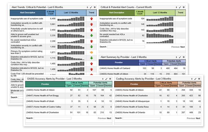Select (34649) Home Health of Ukiah row

[69, 101]
